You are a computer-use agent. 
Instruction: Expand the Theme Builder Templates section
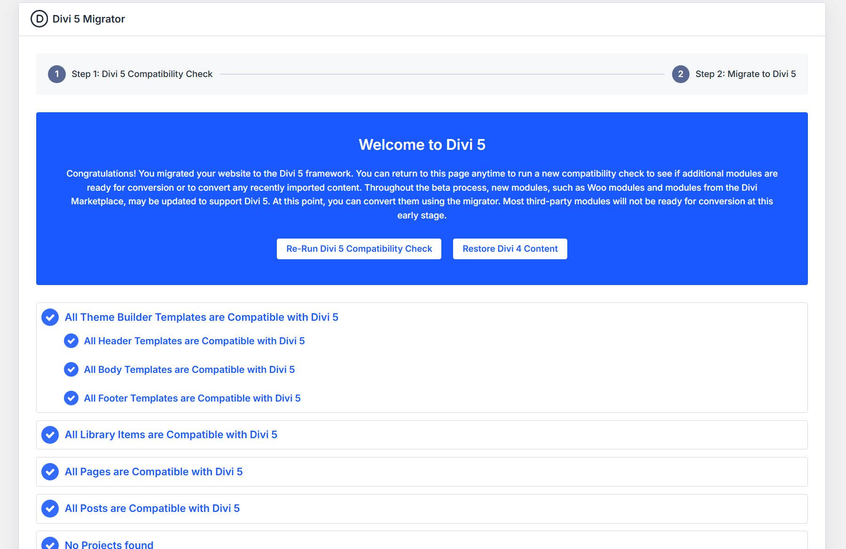pyautogui.click(x=202, y=317)
